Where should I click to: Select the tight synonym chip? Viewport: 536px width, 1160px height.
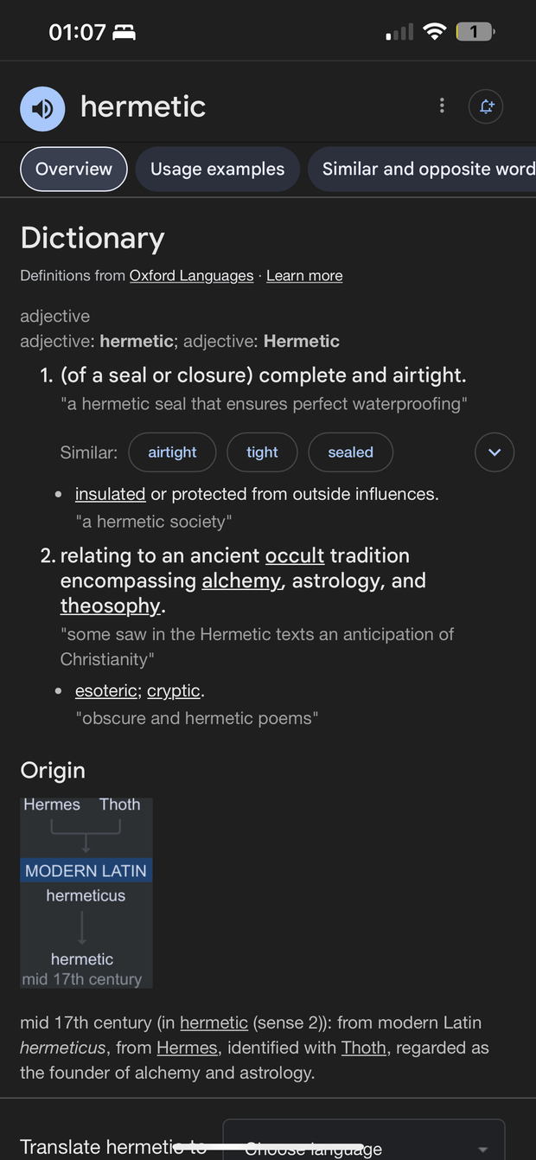point(262,452)
